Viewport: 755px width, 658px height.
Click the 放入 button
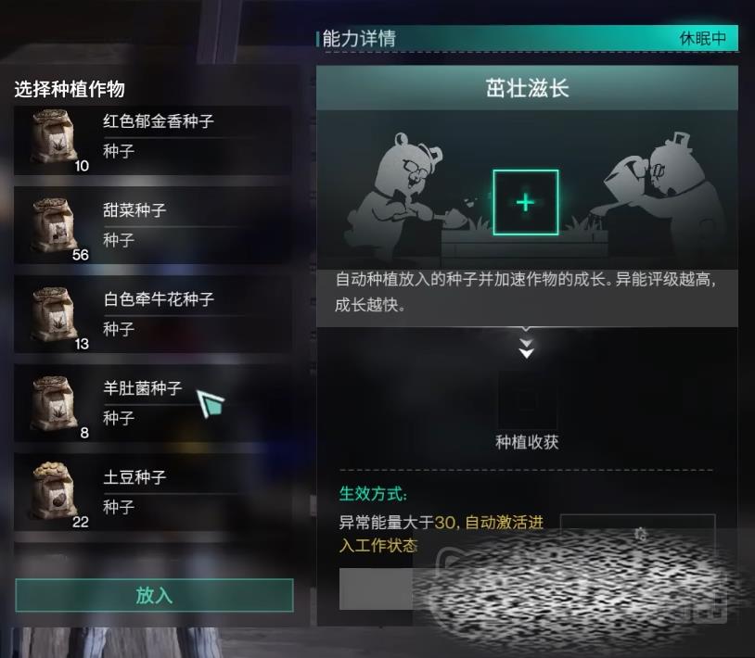tap(154, 596)
